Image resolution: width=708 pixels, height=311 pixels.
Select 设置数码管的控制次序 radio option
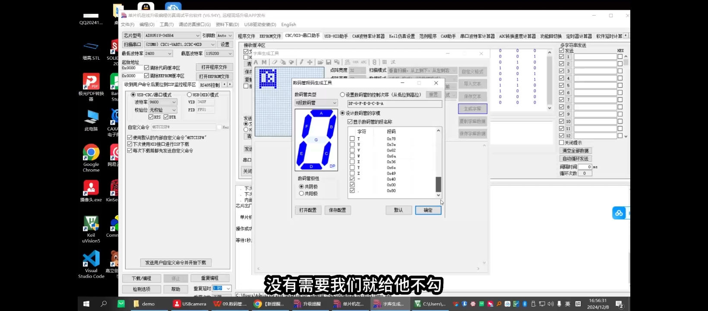pos(342,95)
